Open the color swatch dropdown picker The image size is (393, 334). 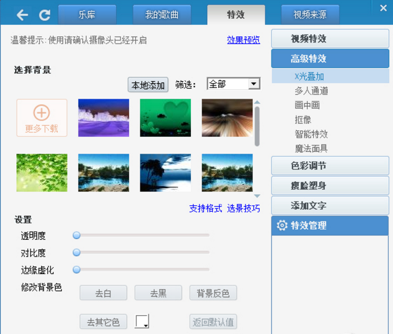tap(143, 322)
